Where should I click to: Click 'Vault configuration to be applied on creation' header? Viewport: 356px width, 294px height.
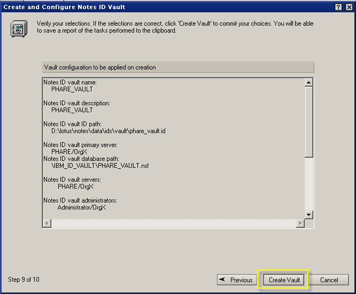(178, 67)
